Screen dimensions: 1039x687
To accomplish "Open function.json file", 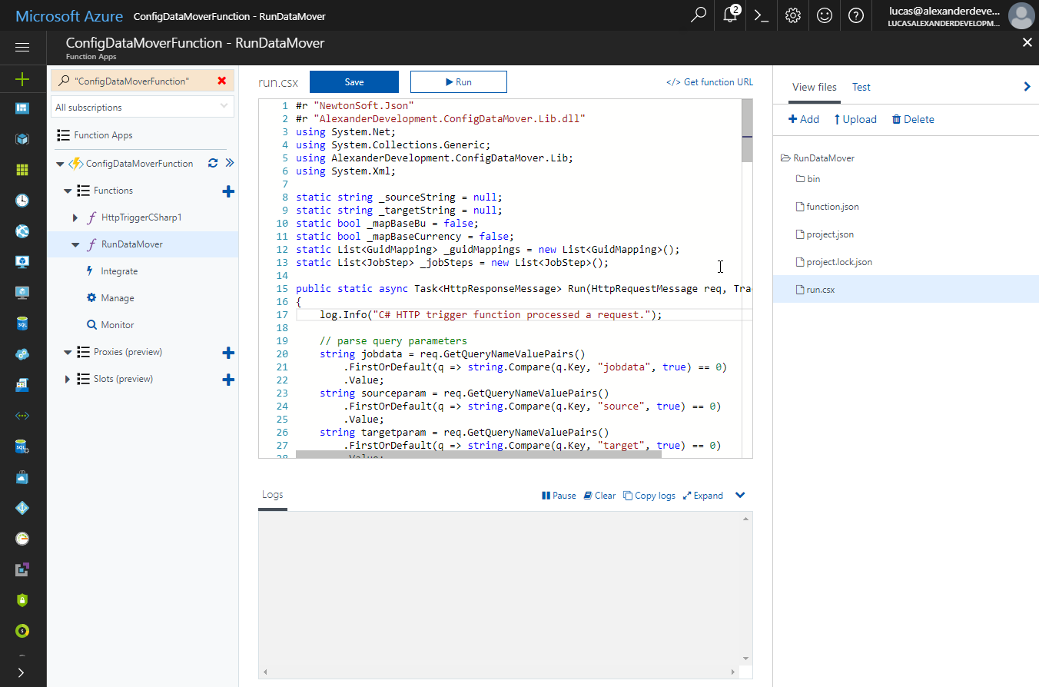I will coord(827,207).
